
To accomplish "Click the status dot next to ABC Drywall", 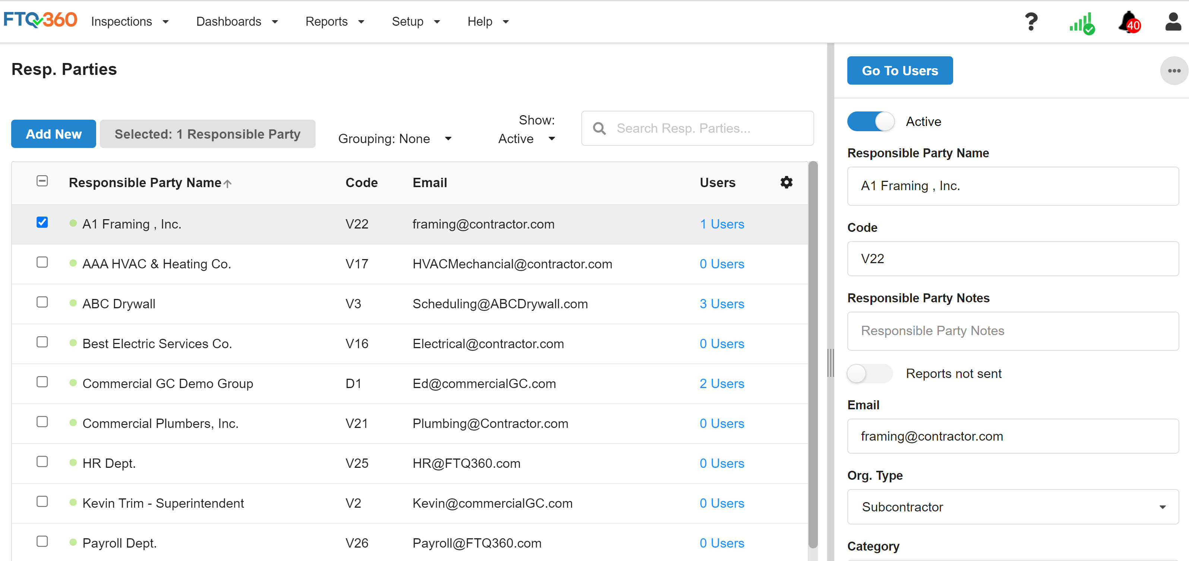I will tap(73, 303).
